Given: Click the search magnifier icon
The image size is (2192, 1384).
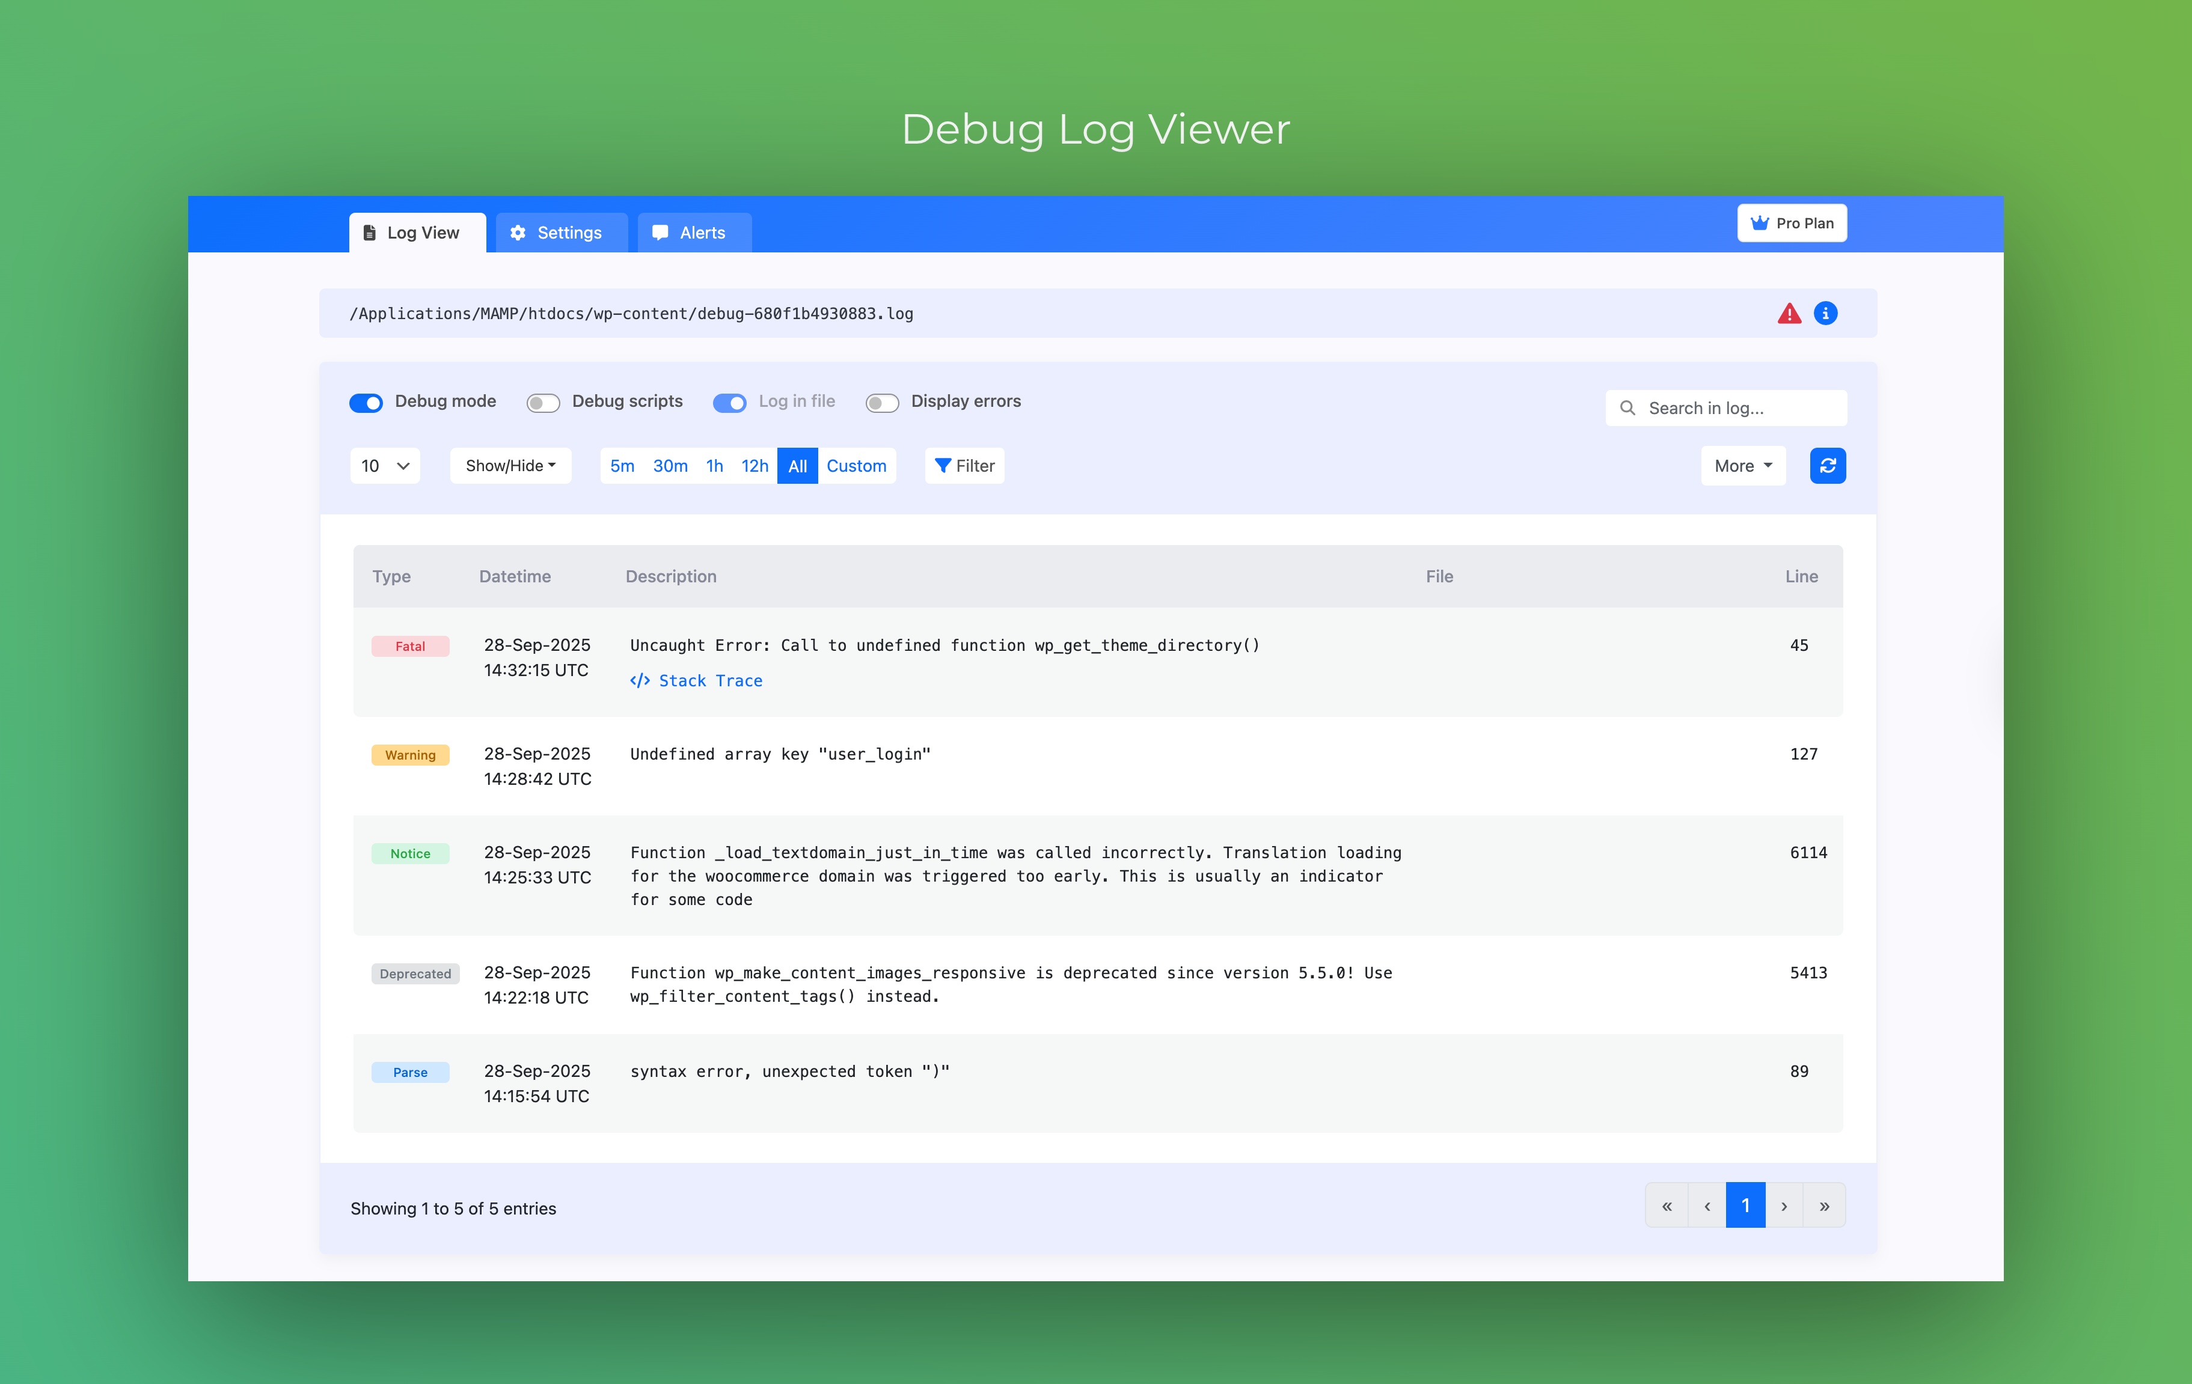Looking at the screenshot, I should 1629,407.
